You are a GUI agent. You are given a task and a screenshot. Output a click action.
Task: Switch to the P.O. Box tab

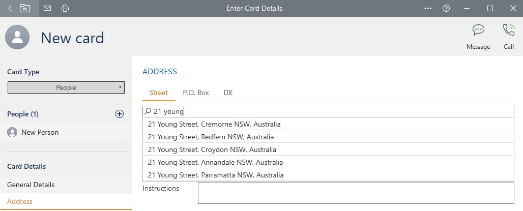[x=196, y=93]
